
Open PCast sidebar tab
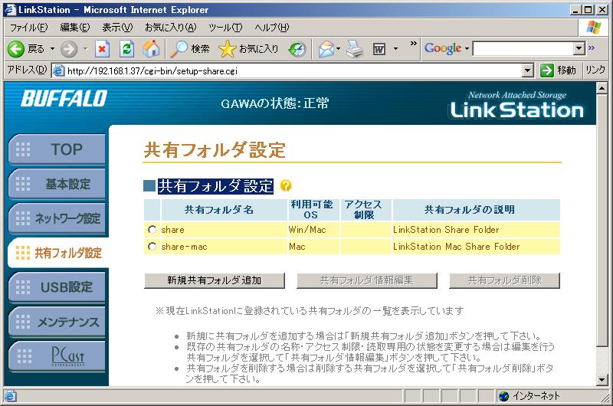[x=57, y=356]
